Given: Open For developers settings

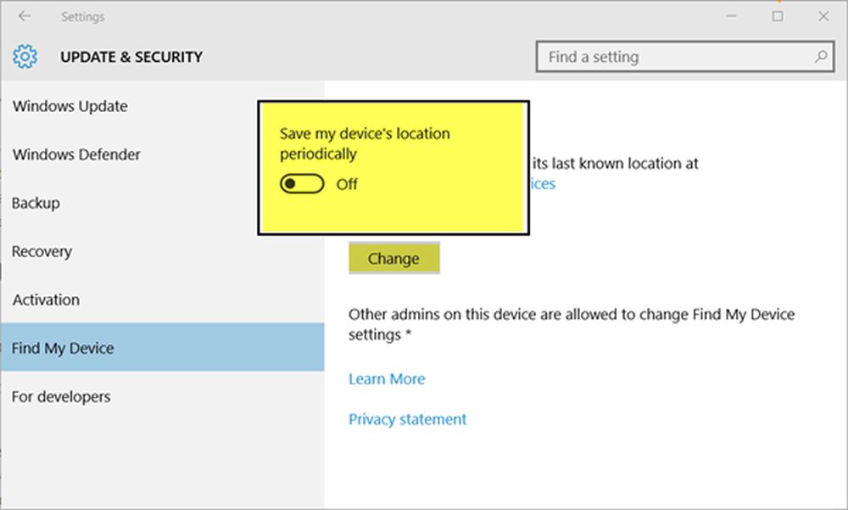Looking at the screenshot, I should click(x=162, y=396).
